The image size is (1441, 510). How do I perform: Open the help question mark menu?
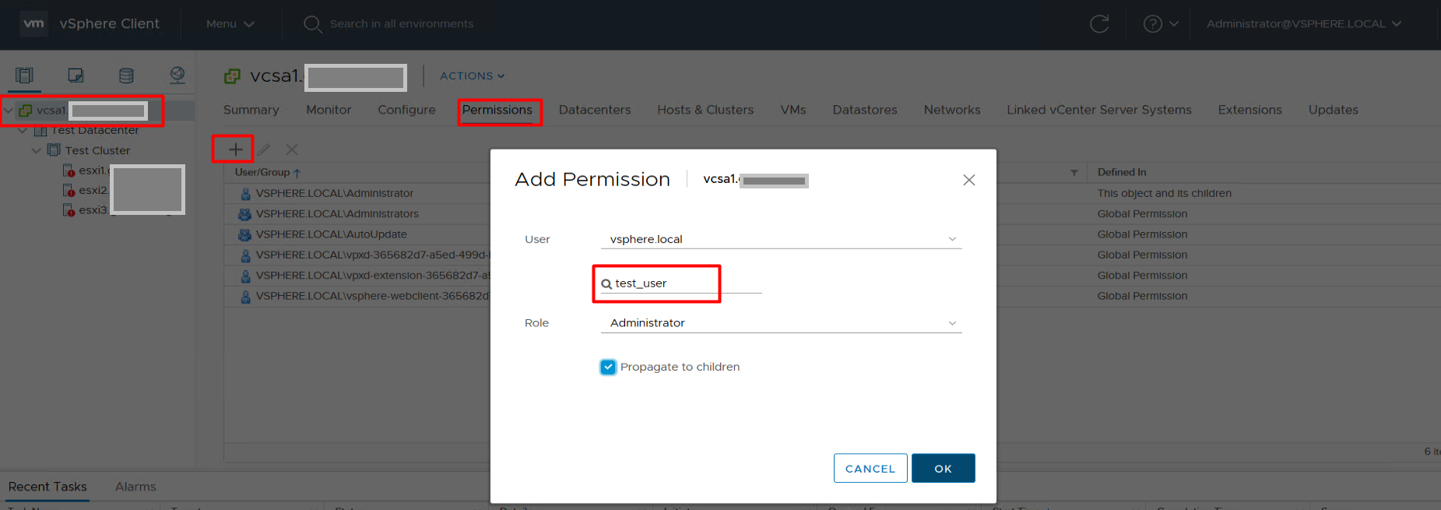point(1160,24)
